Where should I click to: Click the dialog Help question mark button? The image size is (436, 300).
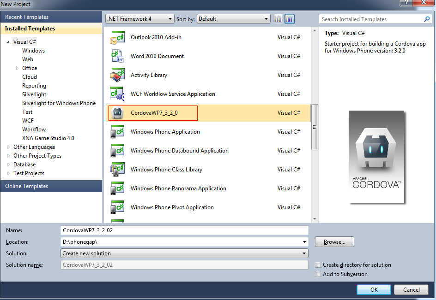406,2
